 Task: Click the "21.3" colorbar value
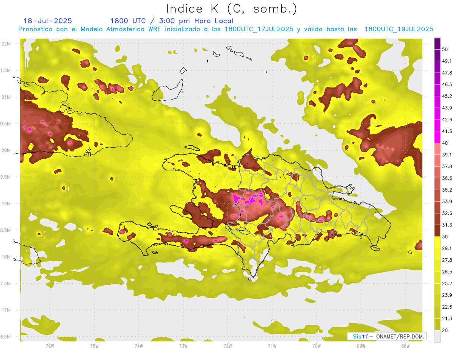[x=447, y=319]
